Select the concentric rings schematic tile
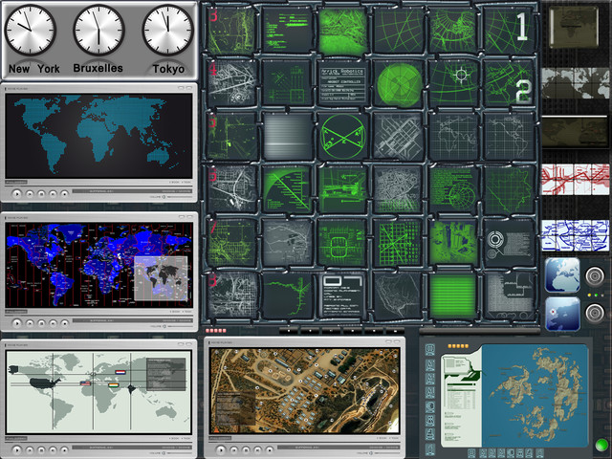The height and width of the screenshot is (459, 612). [509, 242]
